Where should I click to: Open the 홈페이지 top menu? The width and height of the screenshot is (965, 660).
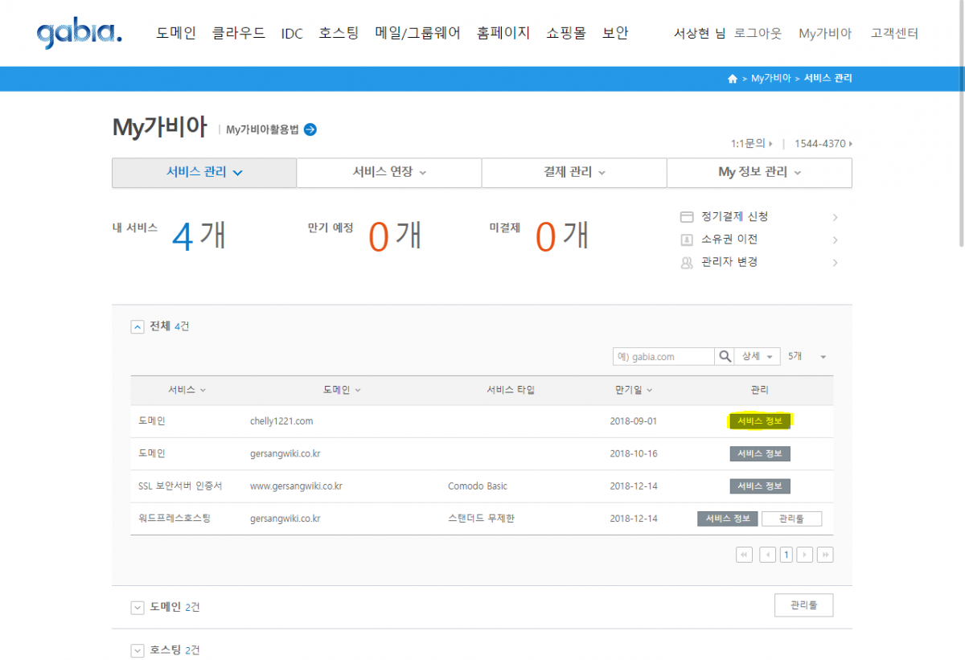click(x=503, y=34)
